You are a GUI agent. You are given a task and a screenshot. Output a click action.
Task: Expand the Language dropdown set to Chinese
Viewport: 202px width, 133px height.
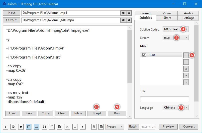(x=176, y=107)
